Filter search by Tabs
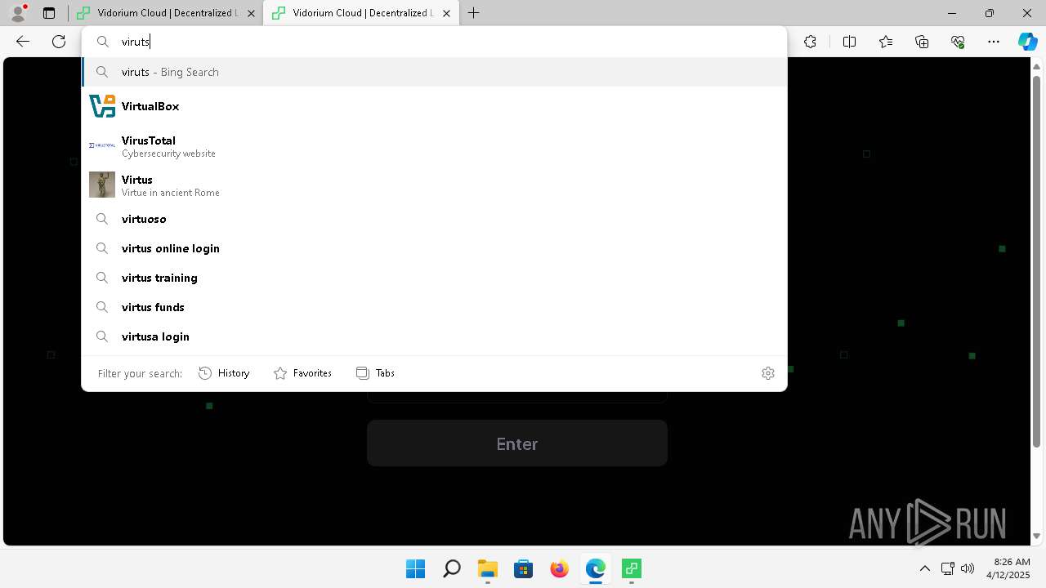1046x588 pixels. pyautogui.click(x=376, y=373)
